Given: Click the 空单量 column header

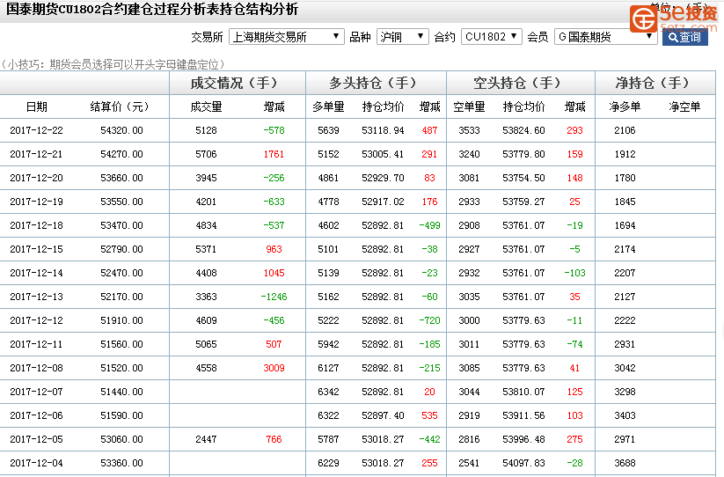Looking at the screenshot, I should click(469, 107).
